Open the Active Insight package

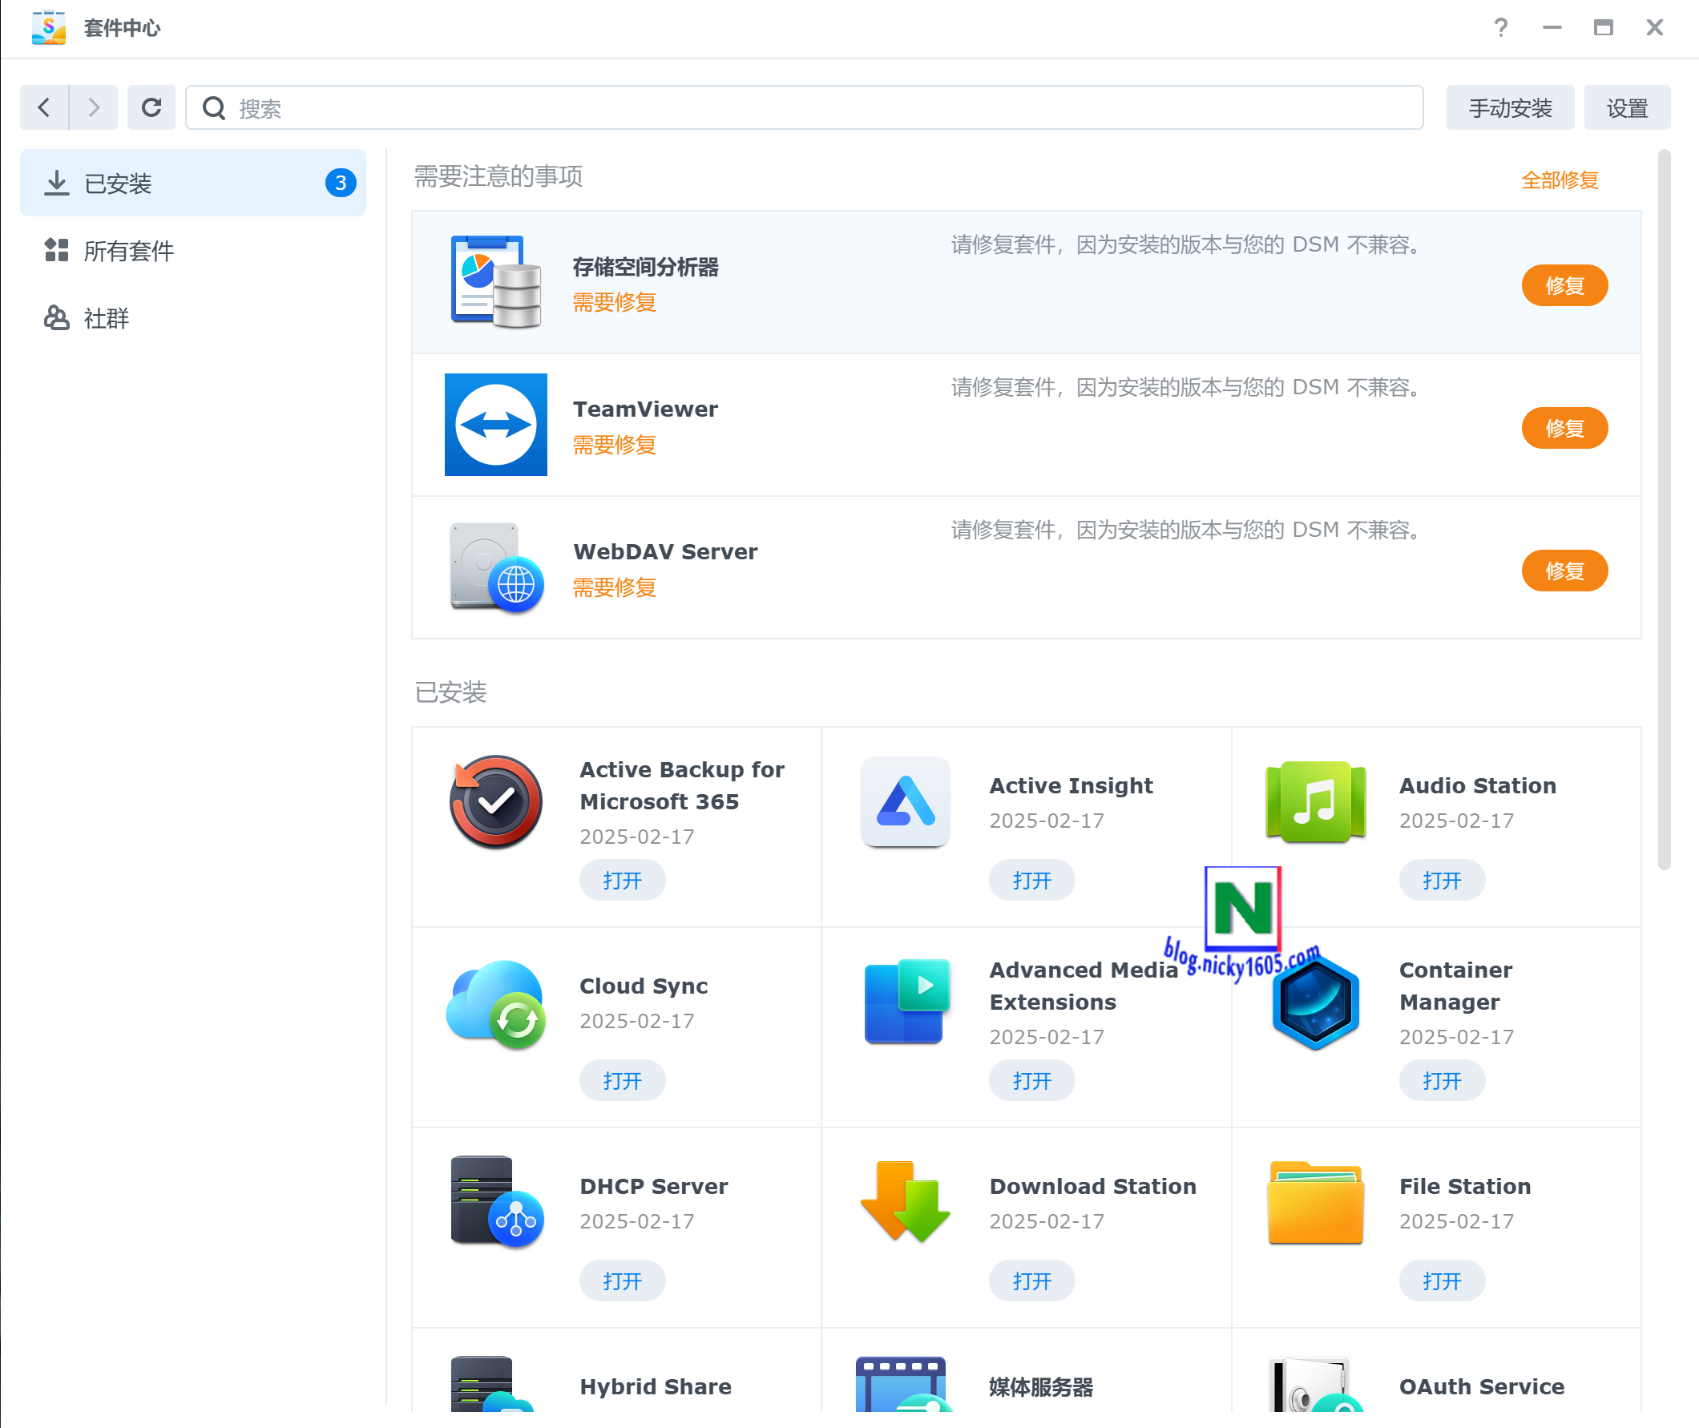click(1031, 880)
